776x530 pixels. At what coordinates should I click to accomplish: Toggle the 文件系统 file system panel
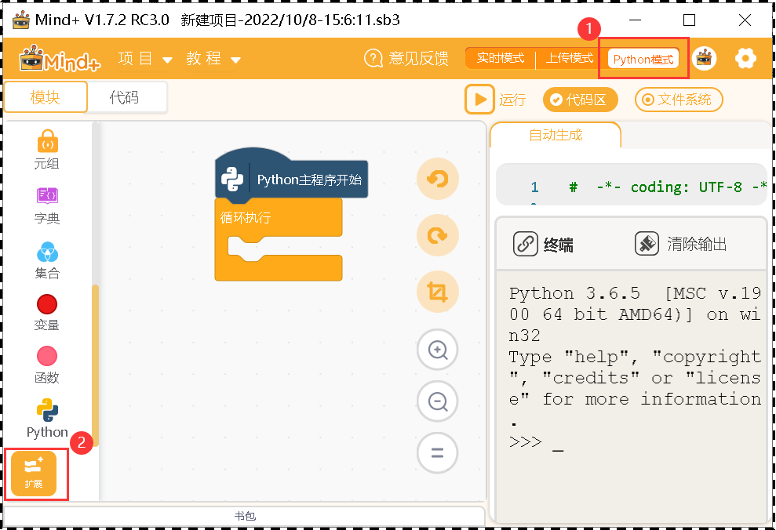pyautogui.click(x=679, y=100)
